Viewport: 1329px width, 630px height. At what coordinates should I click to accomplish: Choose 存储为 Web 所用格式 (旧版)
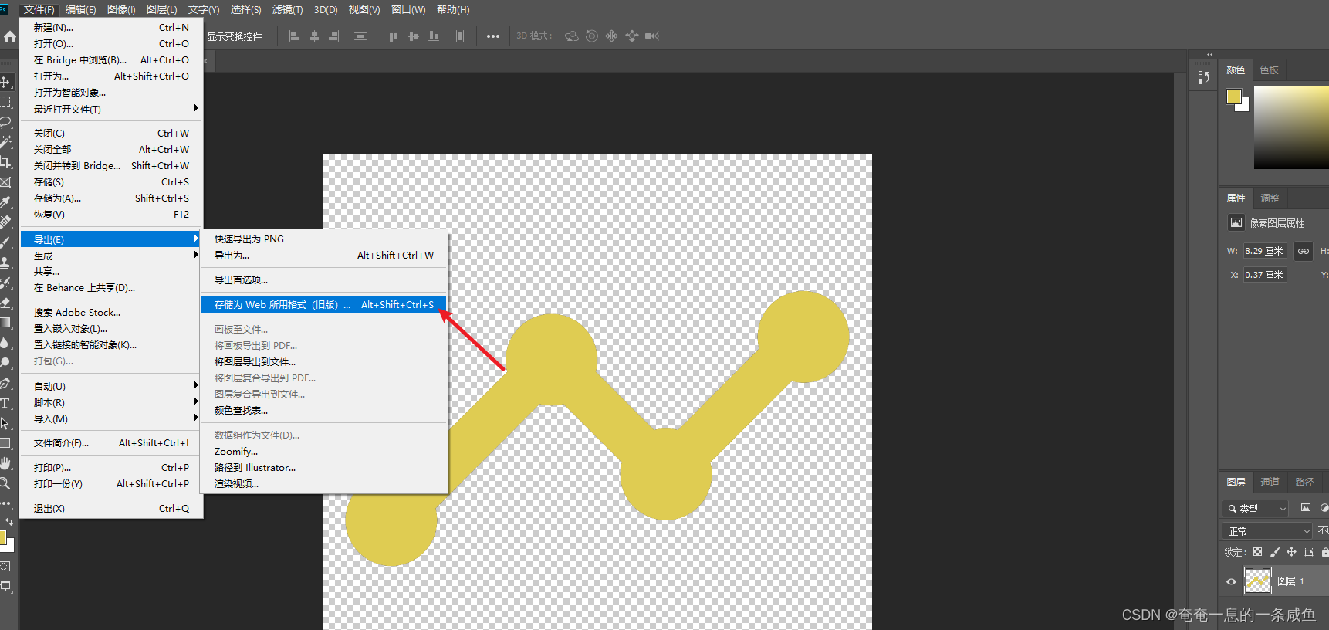[x=324, y=305]
